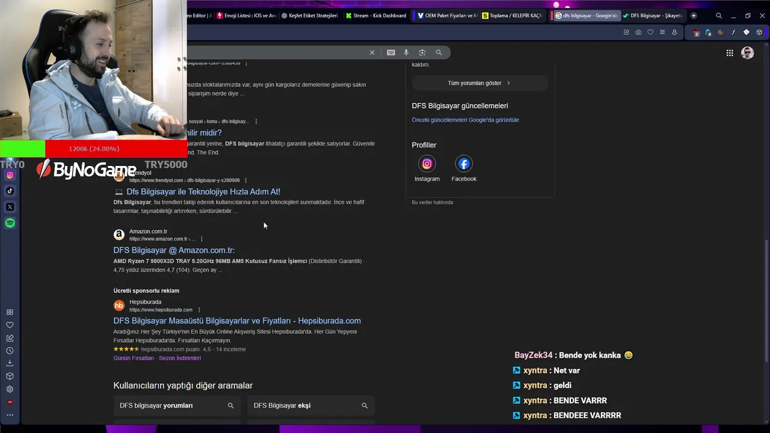Click the Hepsiburada result favicon
Image resolution: width=770 pixels, height=433 pixels.
tap(119, 306)
